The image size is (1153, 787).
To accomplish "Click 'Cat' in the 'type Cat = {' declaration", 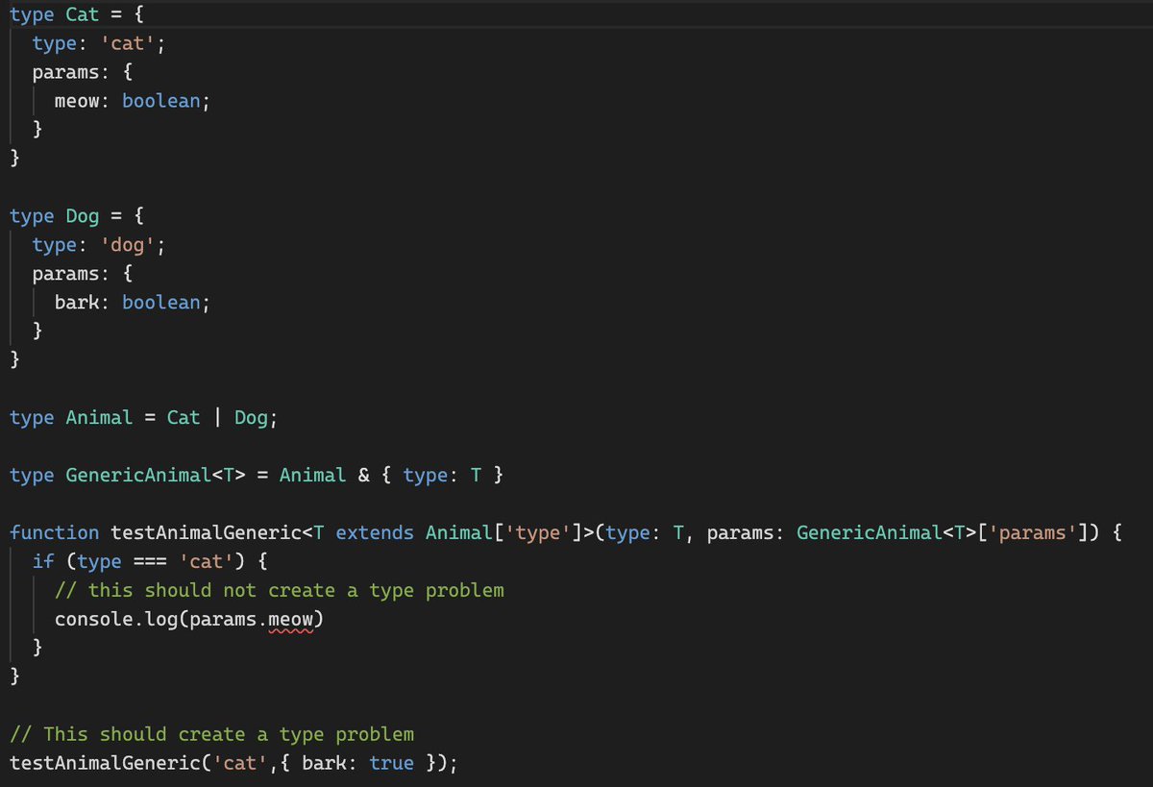I will coord(83,14).
